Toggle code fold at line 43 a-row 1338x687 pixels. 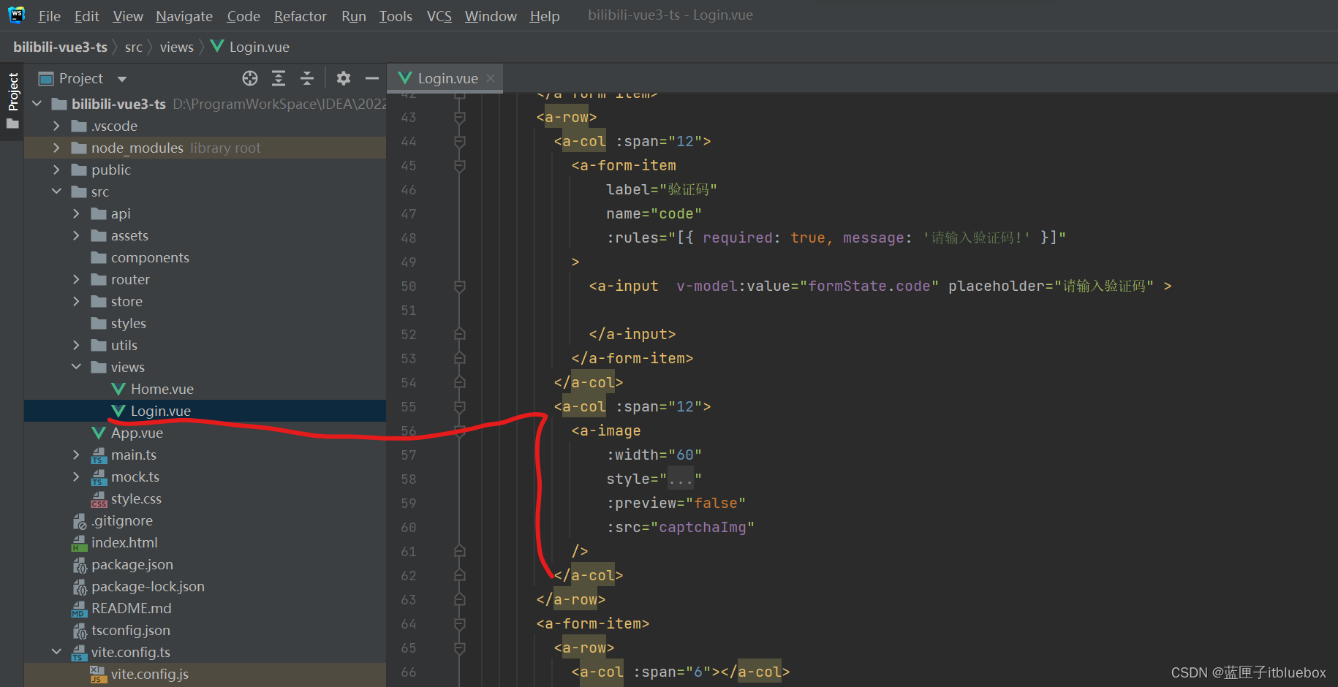coord(460,118)
